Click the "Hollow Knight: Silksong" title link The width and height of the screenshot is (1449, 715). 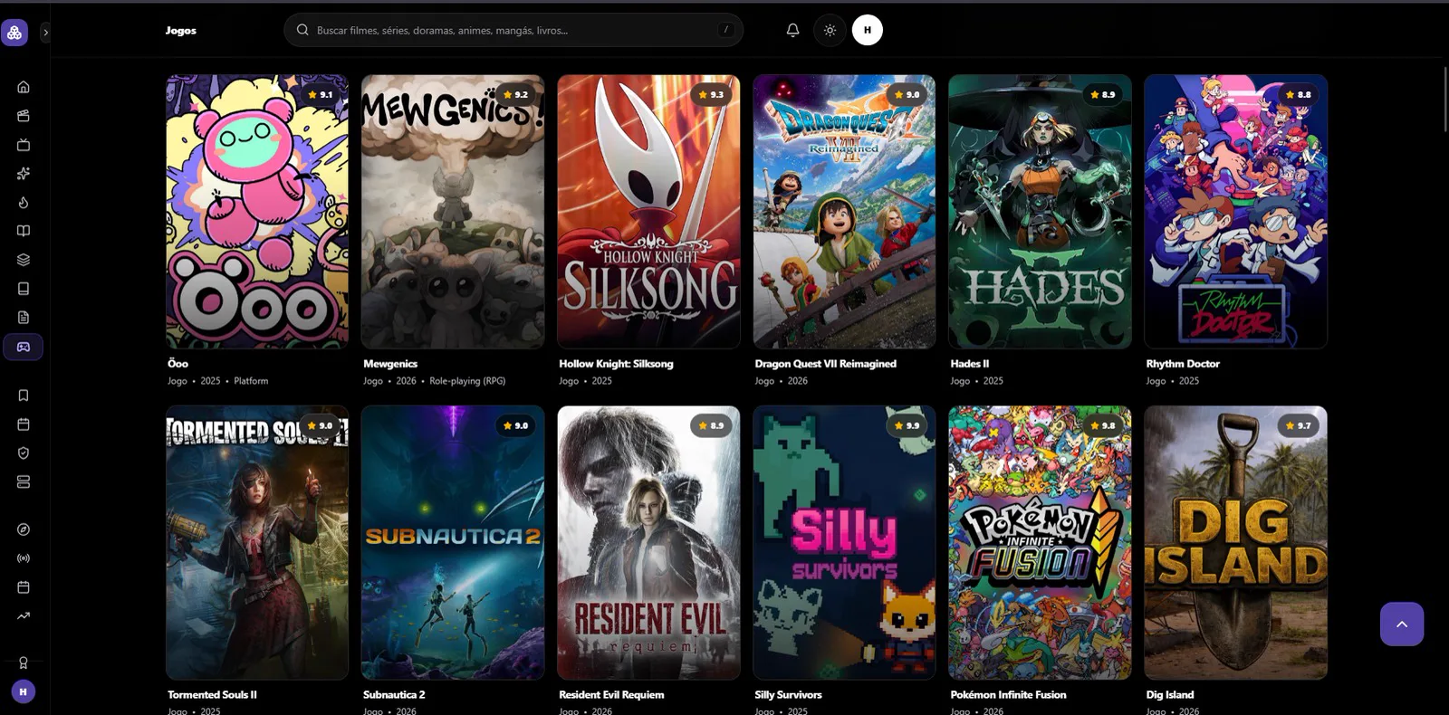(616, 363)
